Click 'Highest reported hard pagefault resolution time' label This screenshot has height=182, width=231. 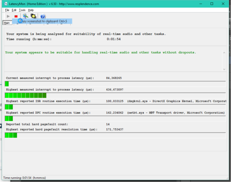pyautogui.click(x=52, y=129)
